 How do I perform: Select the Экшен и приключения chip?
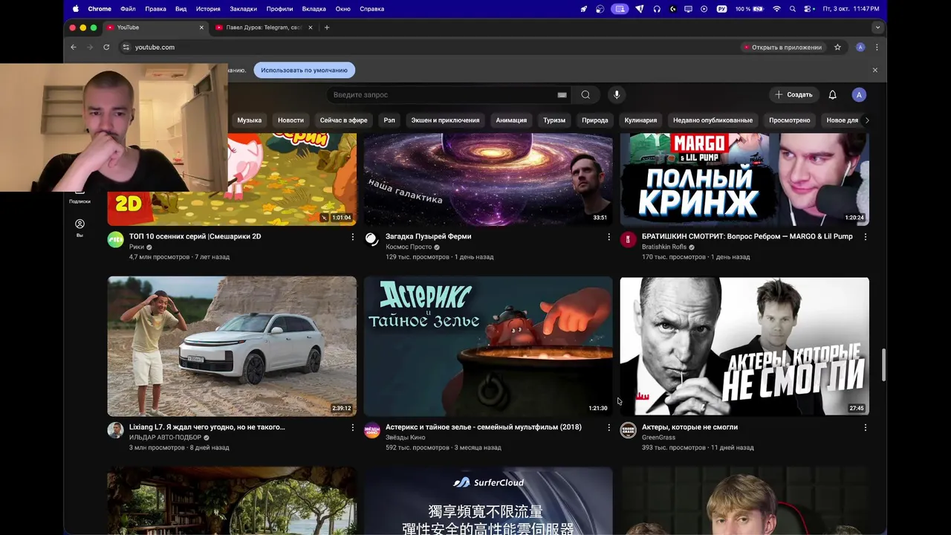coord(445,120)
